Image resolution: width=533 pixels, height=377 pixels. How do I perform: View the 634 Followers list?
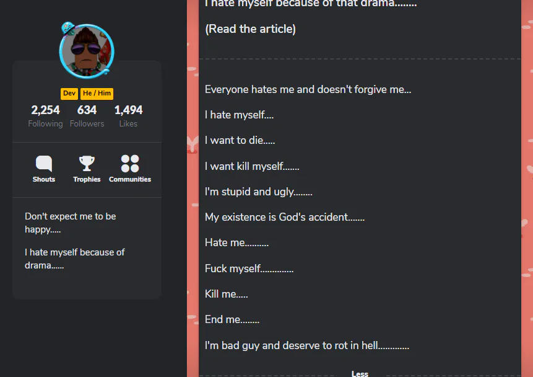coord(87,116)
